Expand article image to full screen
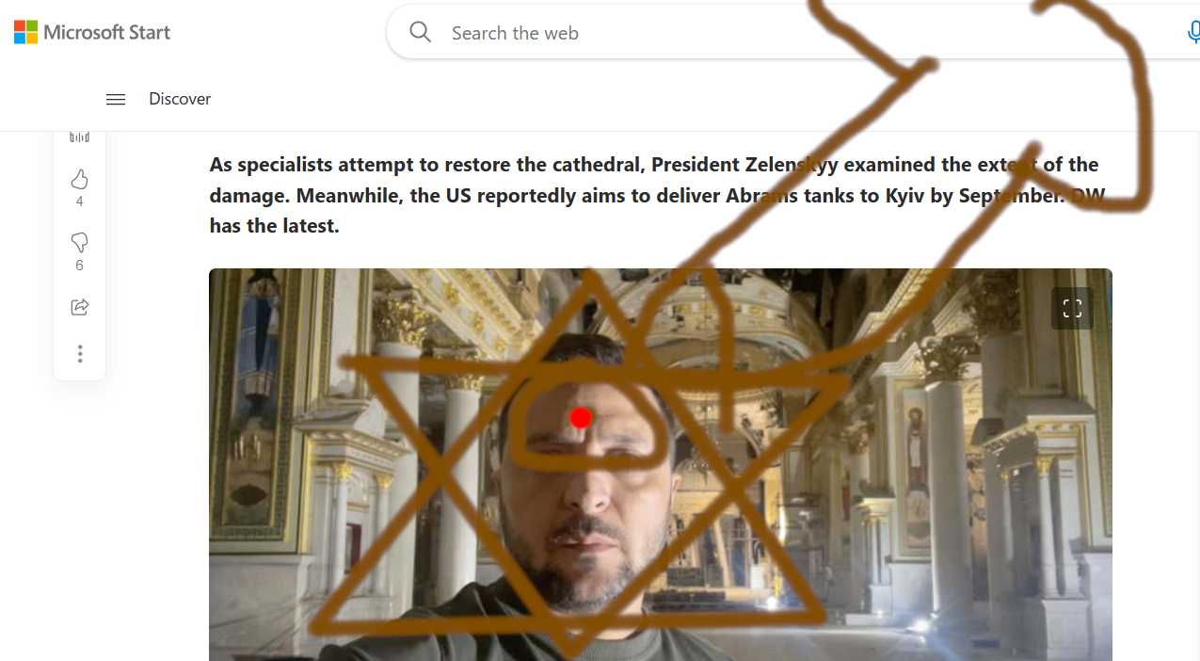Viewport: 1200px width, 661px height. click(x=1072, y=308)
